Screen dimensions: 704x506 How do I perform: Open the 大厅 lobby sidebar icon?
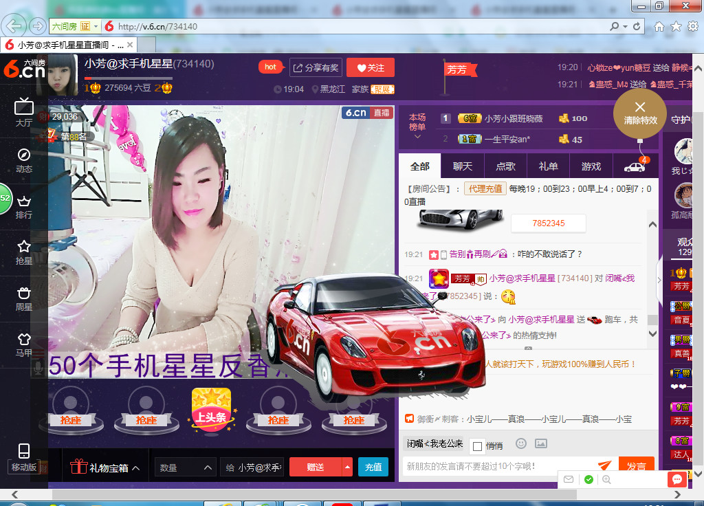(x=24, y=112)
